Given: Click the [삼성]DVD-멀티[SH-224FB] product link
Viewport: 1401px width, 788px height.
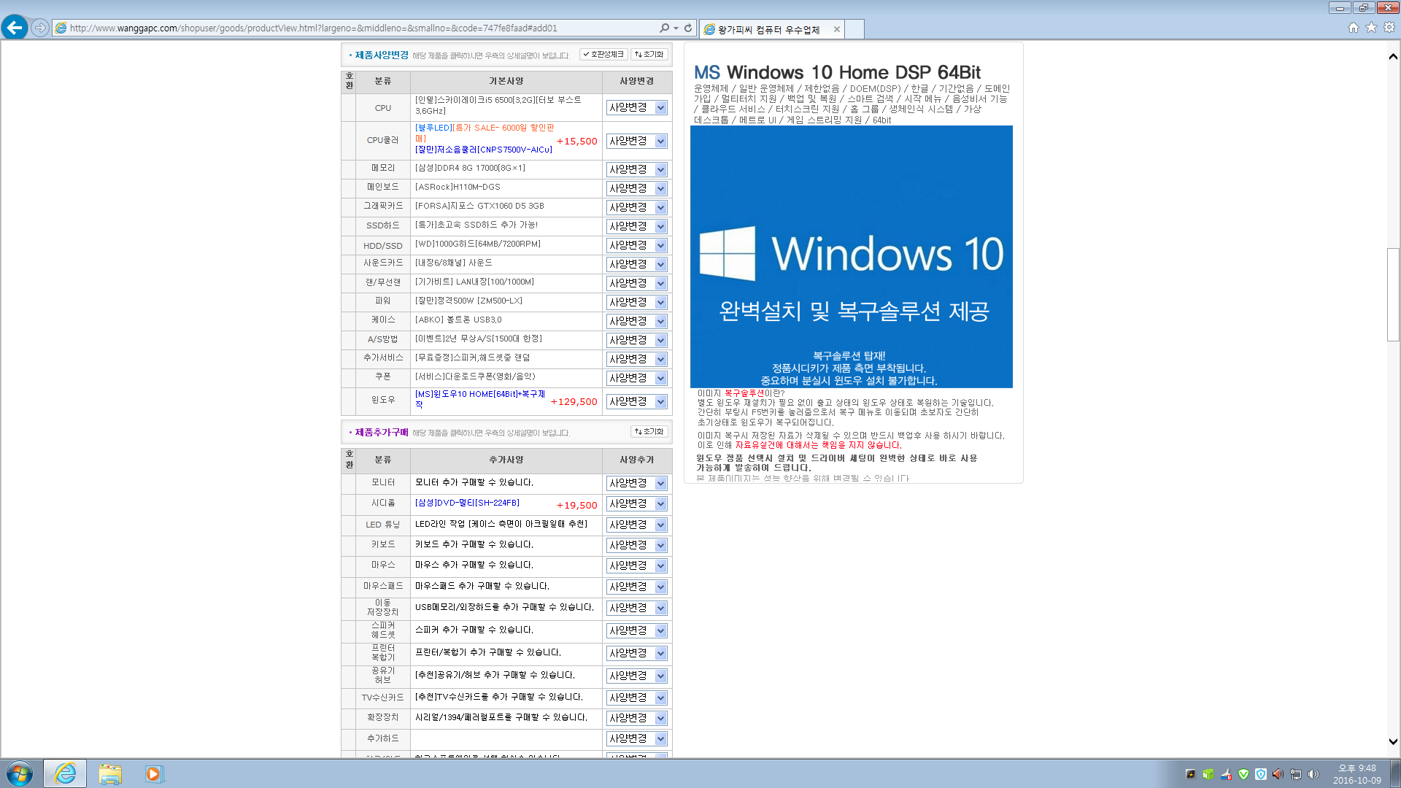Looking at the screenshot, I should click(x=467, y=503).
